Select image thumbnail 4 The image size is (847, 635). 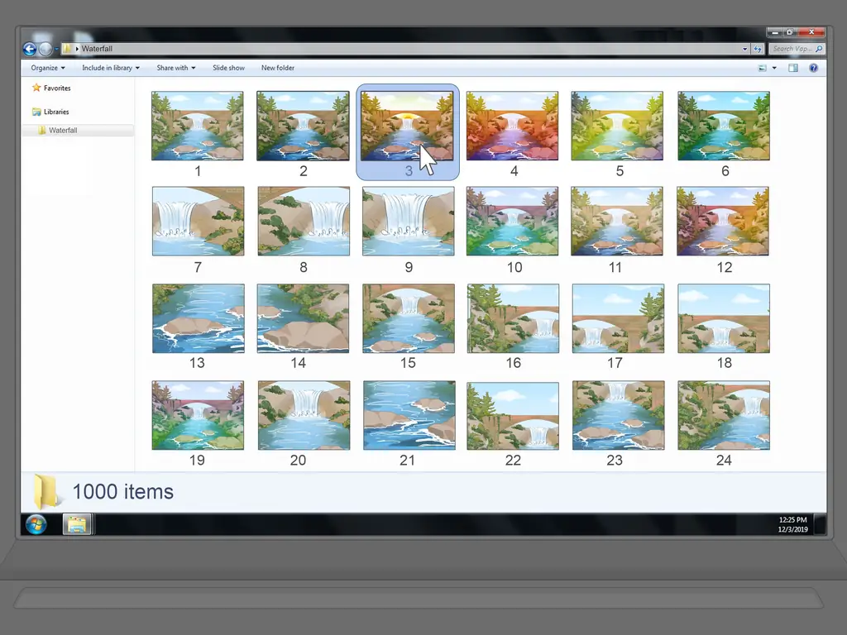(512, 126)
